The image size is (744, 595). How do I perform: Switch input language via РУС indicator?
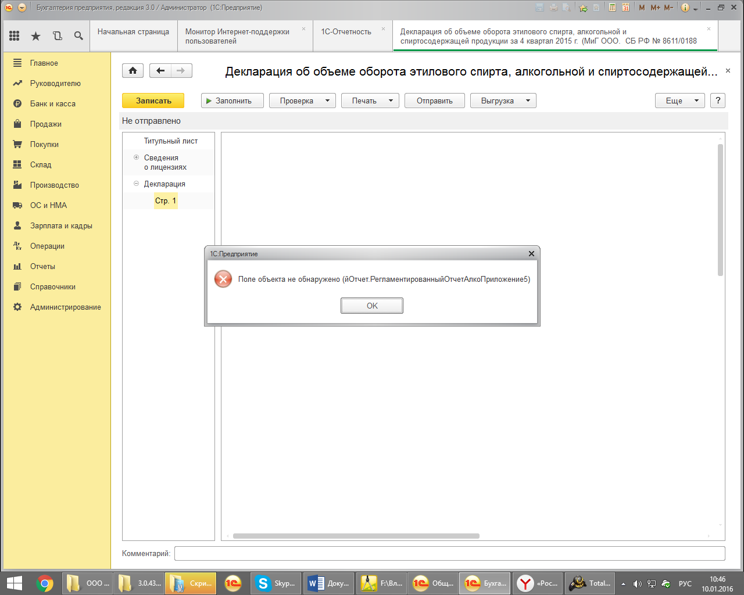[685, 583]
